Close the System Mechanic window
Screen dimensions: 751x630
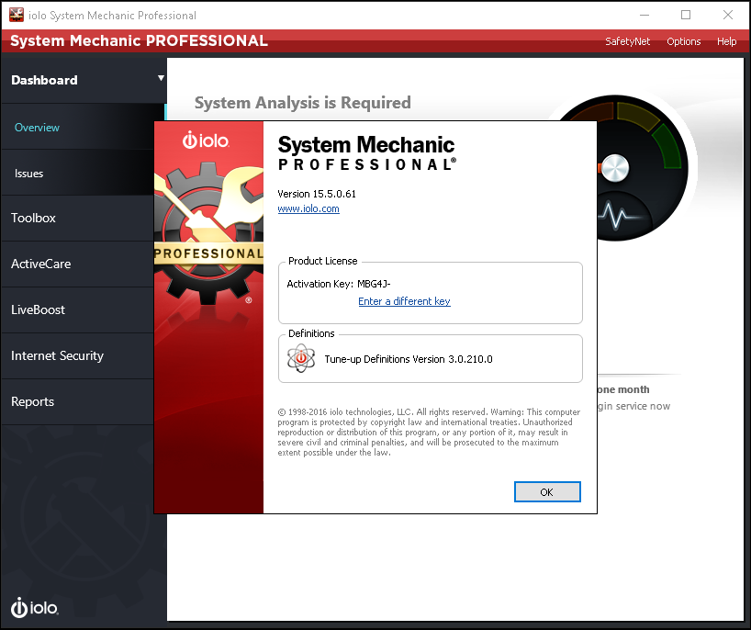click(728, 16)
